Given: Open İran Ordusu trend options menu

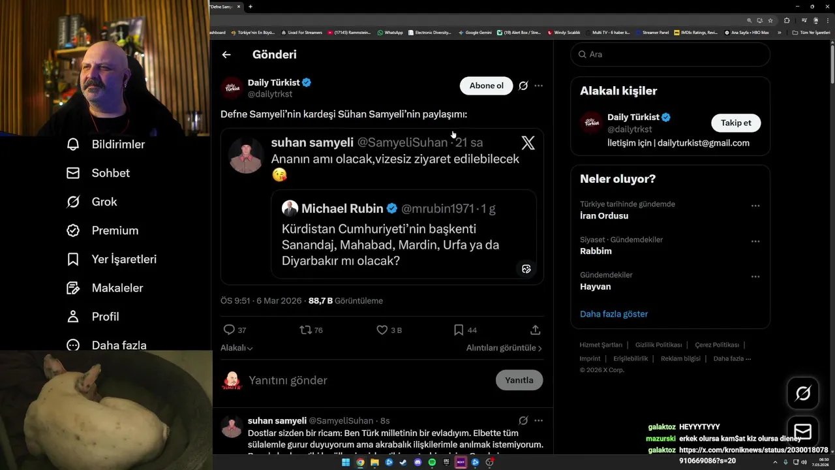Looking at the screenshot, I should [755, 206].
